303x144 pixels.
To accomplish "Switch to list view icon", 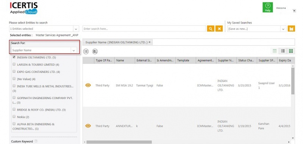I will [283, 51].
